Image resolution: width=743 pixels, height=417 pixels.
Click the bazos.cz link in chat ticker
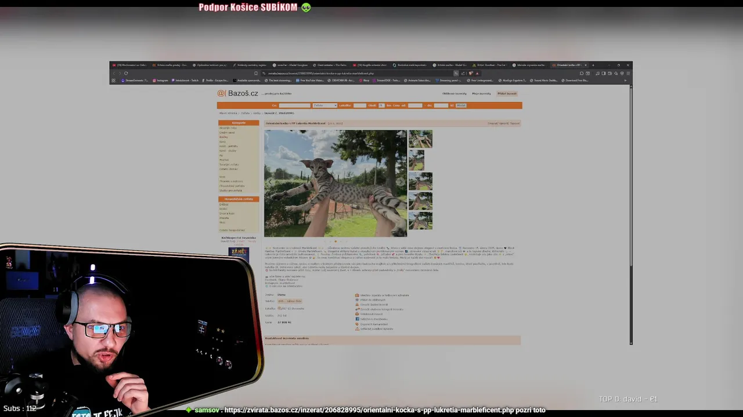point(369,410)
